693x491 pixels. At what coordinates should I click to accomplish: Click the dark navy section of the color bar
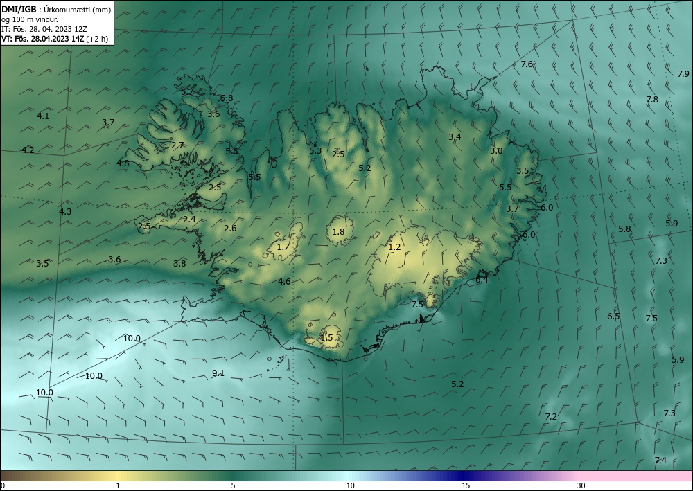[462, 476]
